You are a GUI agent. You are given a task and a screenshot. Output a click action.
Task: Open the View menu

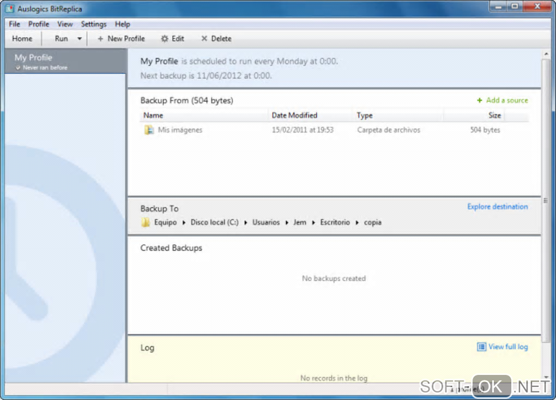coord(65,24)
